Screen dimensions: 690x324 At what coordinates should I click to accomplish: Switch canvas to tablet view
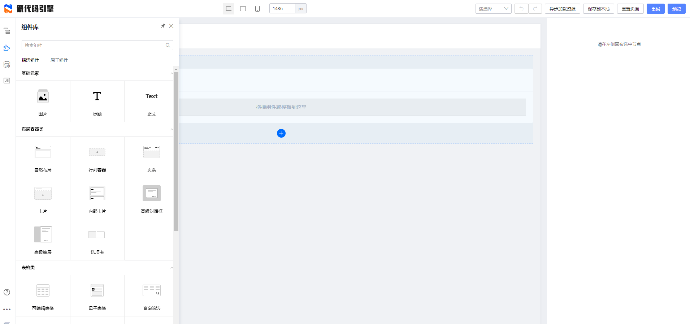click(x=243, y=9)
